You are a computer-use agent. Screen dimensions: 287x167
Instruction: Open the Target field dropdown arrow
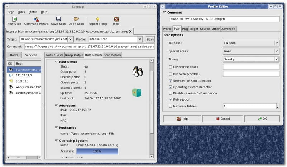(x=71, y=39)
